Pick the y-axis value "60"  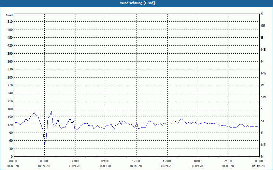point(11,141)
